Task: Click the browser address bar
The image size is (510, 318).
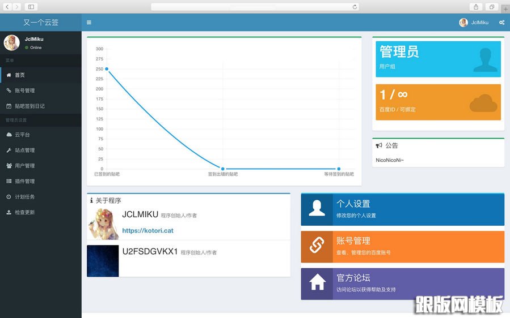Action: pyautogui.click(x=255, y=7)
